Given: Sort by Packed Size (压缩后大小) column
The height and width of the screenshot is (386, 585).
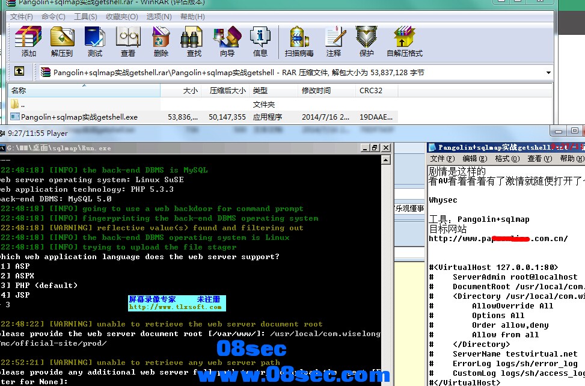Looking at the screenshot, I should tap(225, 91).
